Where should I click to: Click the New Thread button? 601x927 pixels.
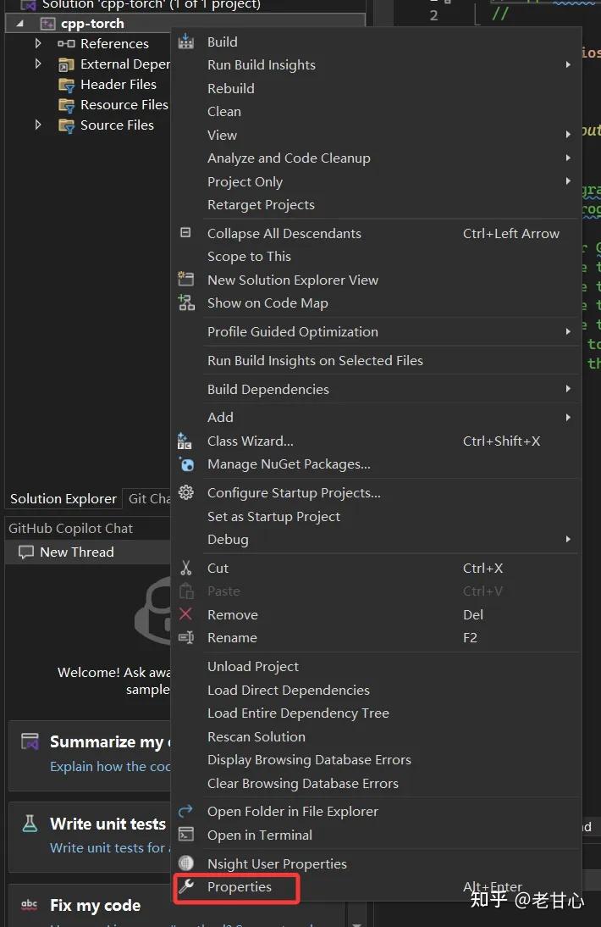tap(74, 552)
